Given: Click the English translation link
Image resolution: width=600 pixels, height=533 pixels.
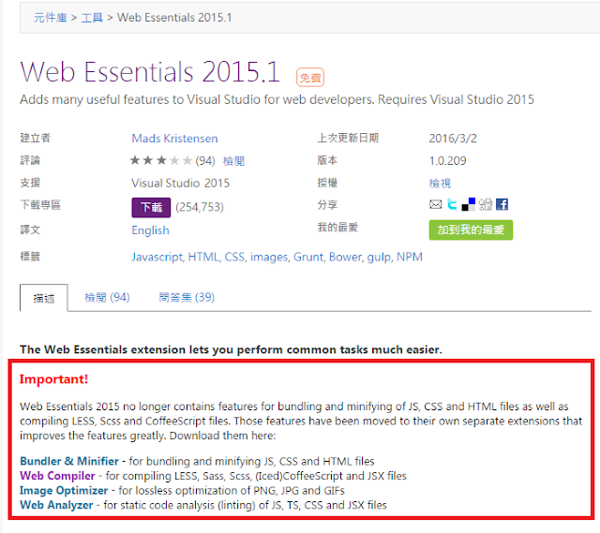Looking at the screenshot, I should tap(150, 229).
